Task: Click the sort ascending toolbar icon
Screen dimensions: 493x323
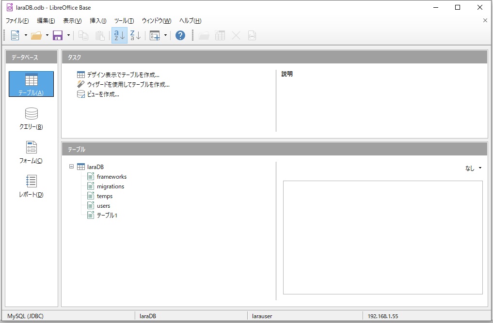Action: [x=119, y=35]
